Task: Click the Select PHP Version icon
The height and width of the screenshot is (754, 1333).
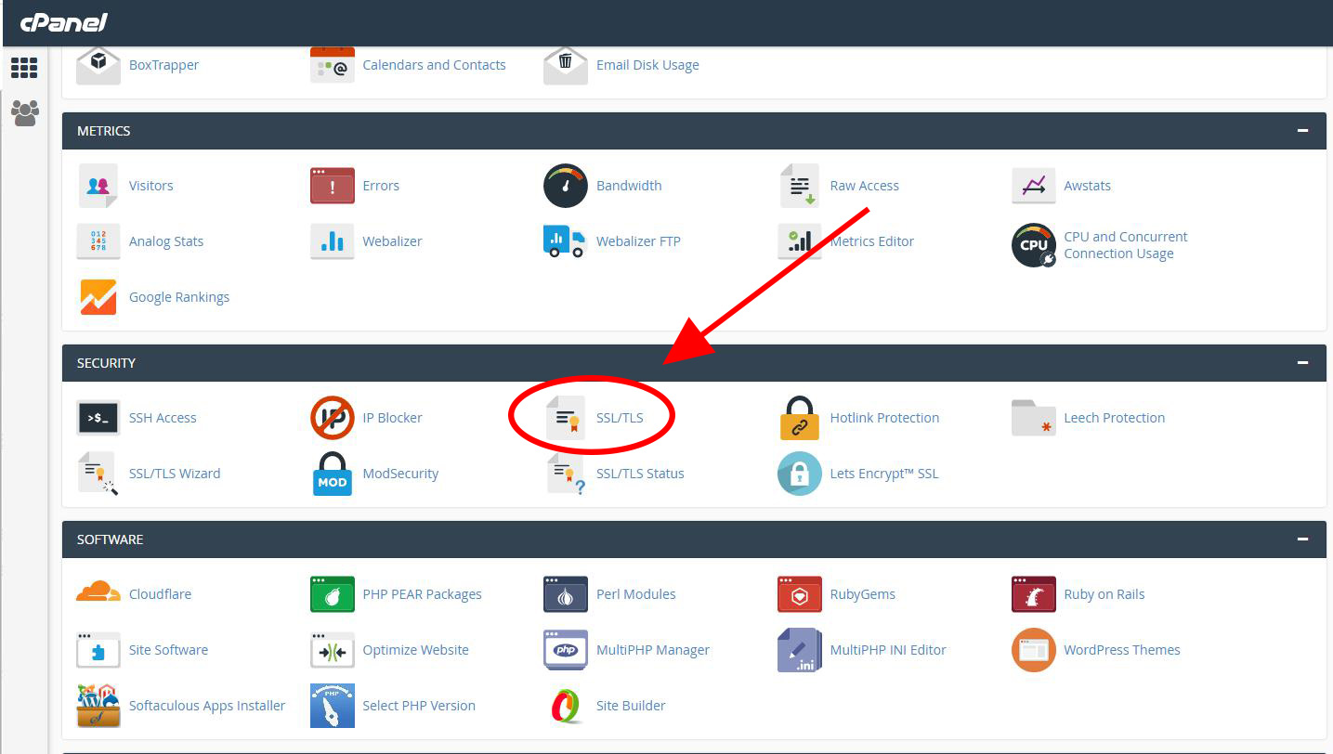Action: pyautogui.click(x=333, y=706)
